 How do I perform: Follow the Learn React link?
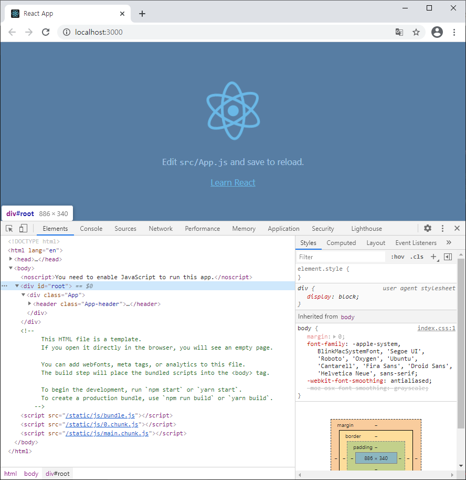(x=233, y=182)
